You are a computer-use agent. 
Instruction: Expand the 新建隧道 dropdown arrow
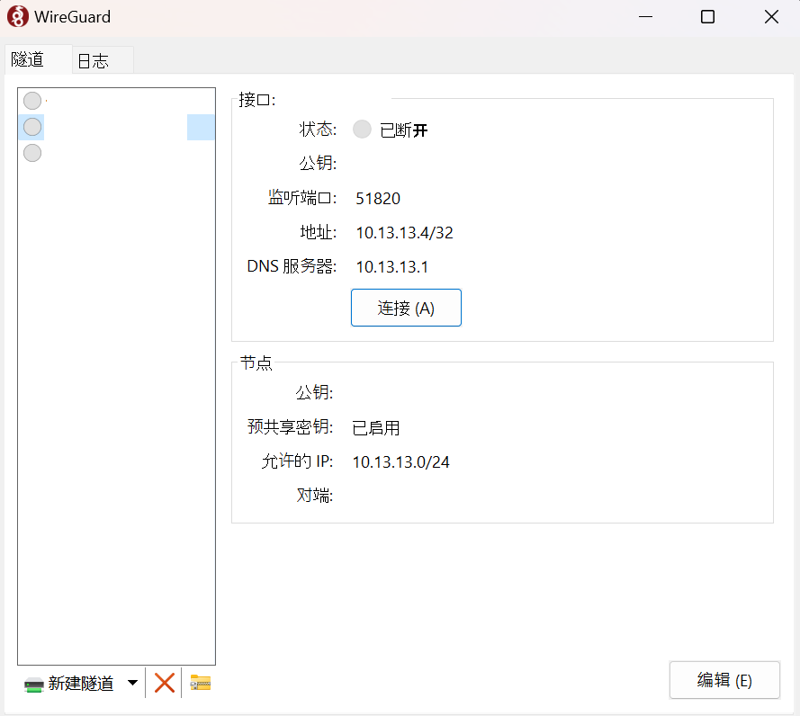click(x=132, y=683)
